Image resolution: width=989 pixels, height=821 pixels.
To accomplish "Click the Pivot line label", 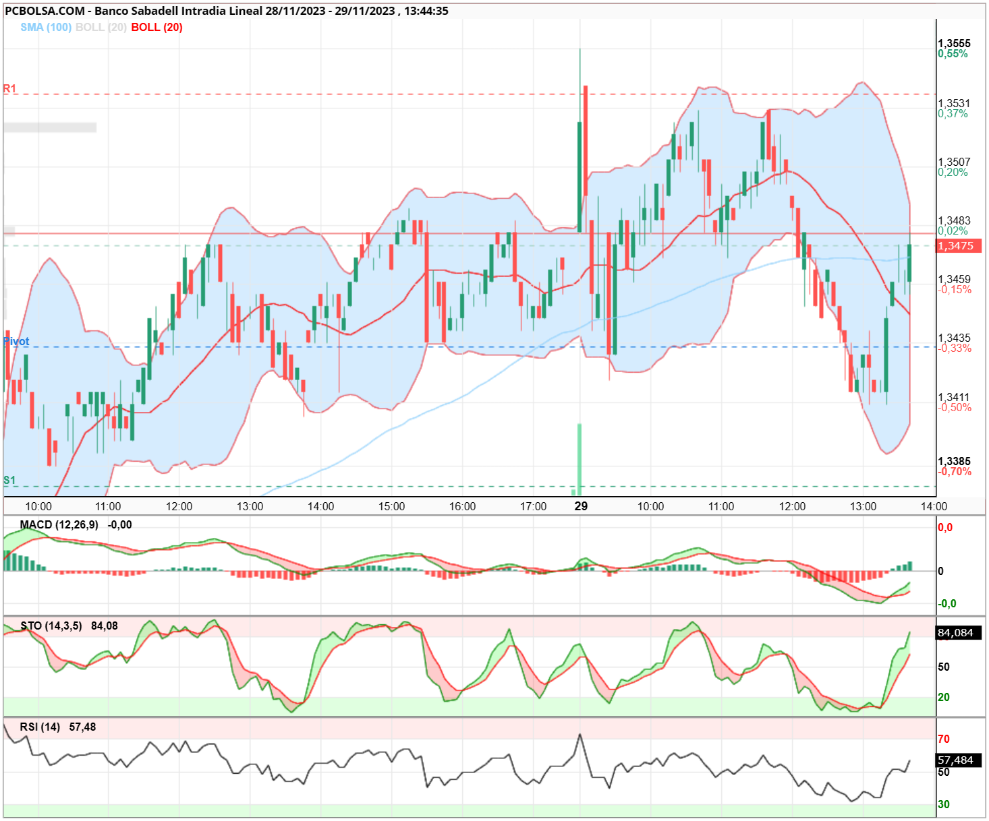I will (16, 341).
